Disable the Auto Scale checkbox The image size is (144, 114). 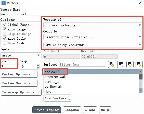[5, 38]
